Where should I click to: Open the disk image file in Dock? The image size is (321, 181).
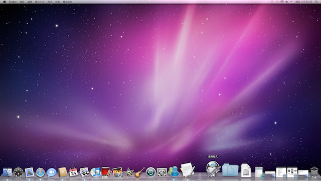[246, 170]
